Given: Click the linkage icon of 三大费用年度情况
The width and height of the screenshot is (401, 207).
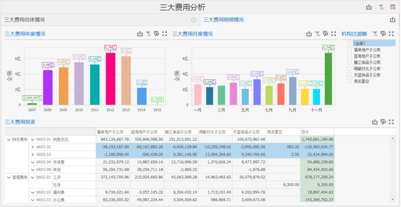Looking at the screenshot, I should [156, 34].
